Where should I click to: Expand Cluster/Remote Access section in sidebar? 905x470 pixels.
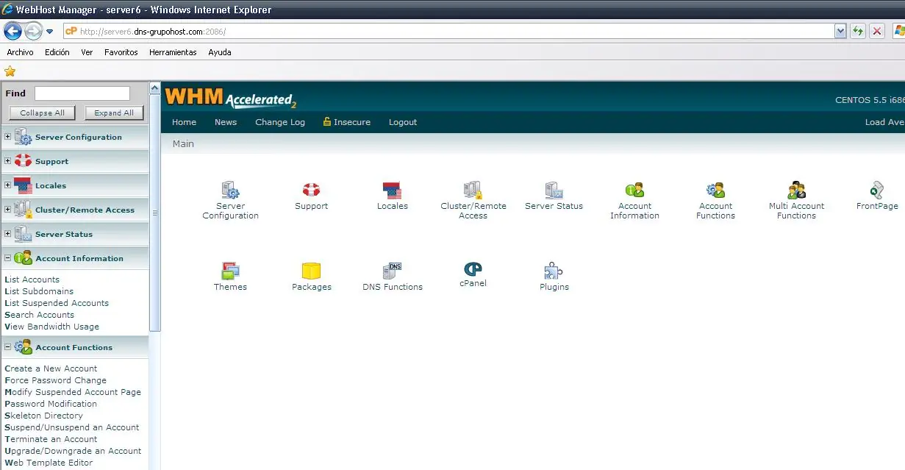(x=7, y=210)
